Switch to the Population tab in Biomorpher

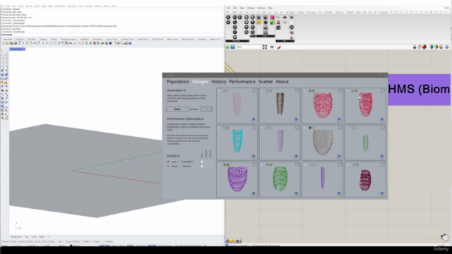point(178,82)
